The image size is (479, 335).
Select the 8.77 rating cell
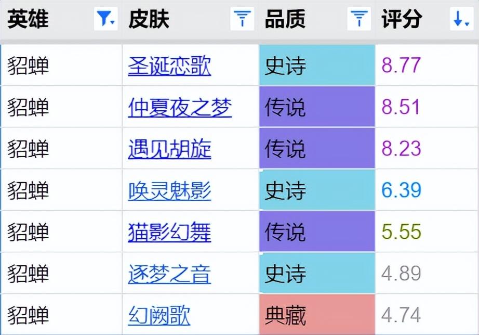pos(427,65)
